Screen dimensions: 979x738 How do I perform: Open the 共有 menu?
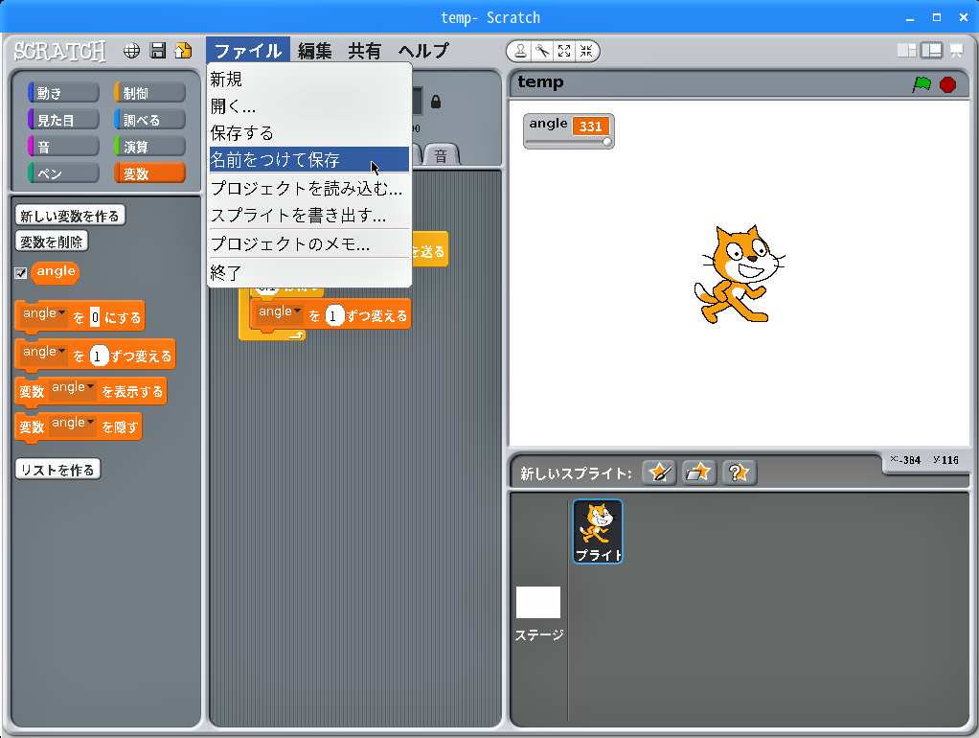365,51
